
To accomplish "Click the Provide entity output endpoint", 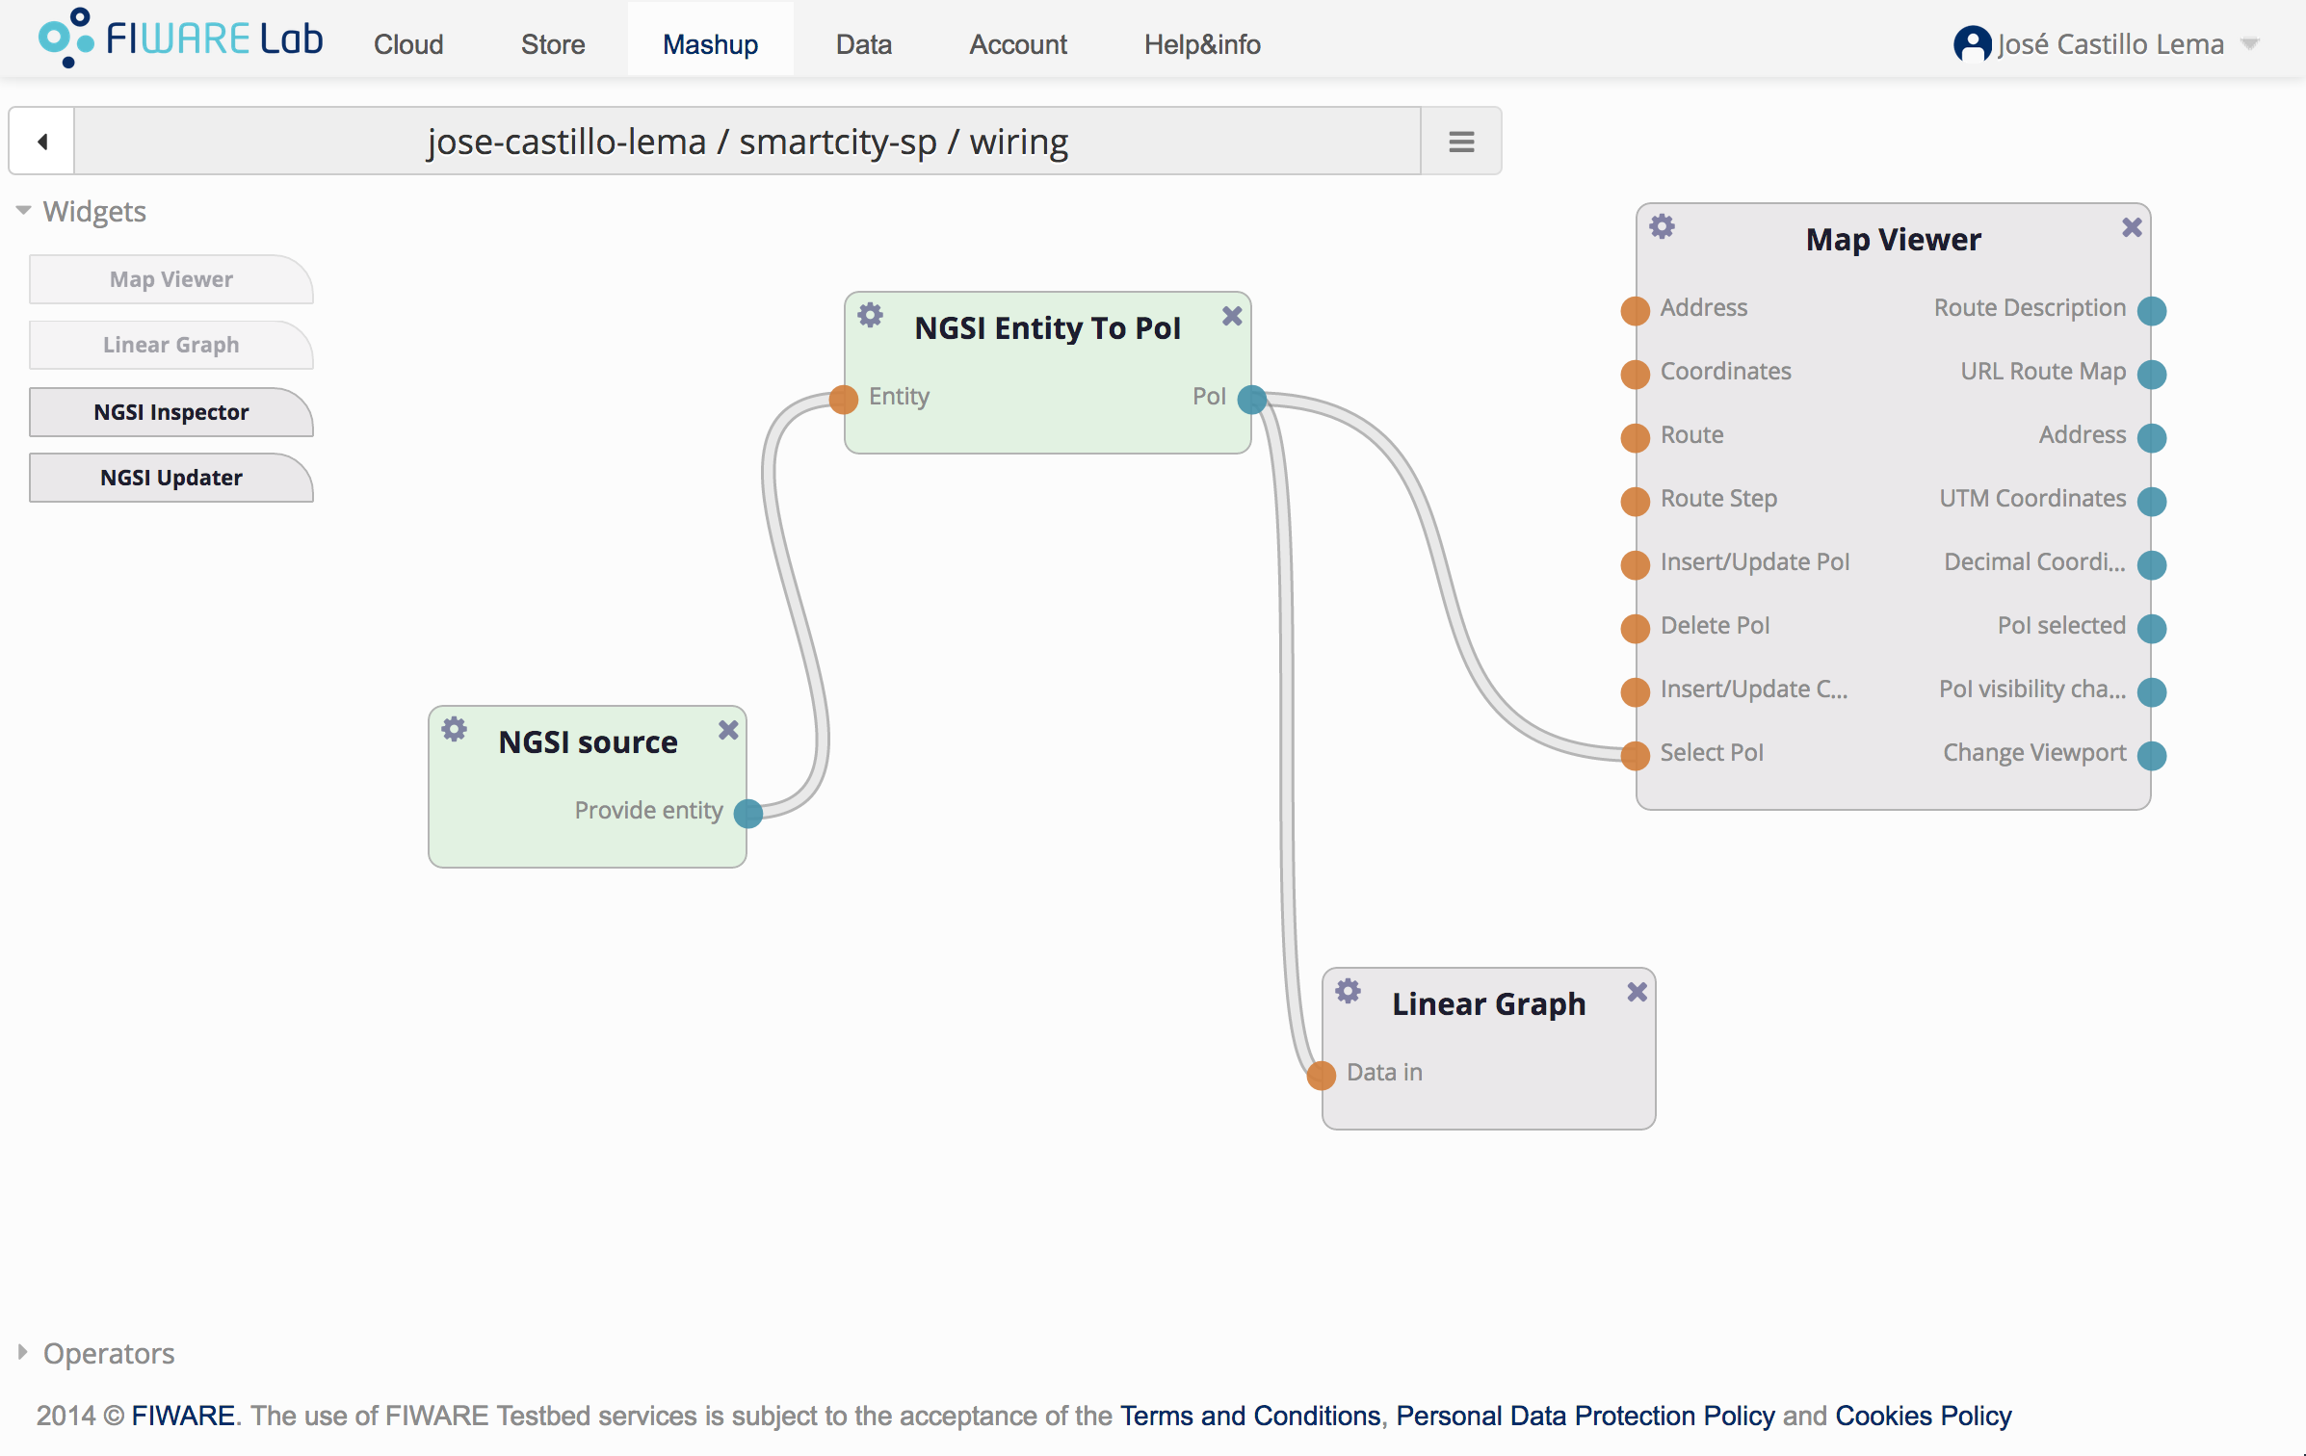I will [747, 814].
